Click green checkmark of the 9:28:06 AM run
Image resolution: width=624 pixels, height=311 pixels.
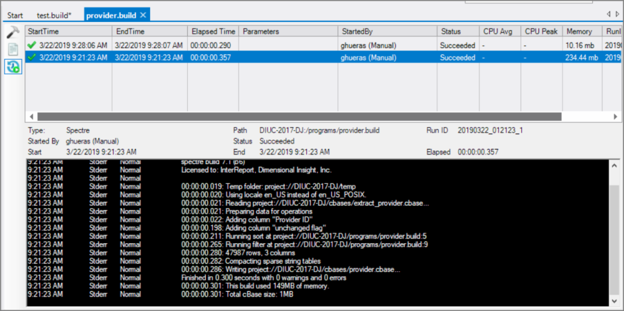click(x=32, y=45)
